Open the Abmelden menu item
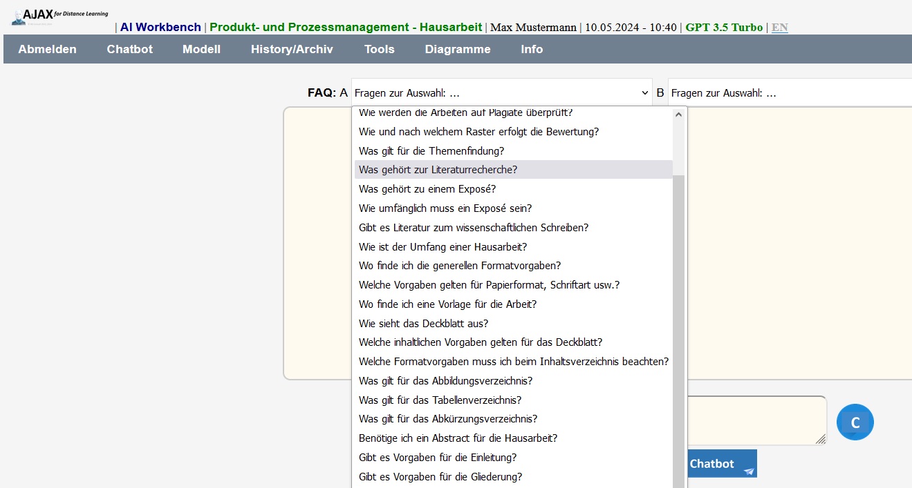 [x=47, y=49]
